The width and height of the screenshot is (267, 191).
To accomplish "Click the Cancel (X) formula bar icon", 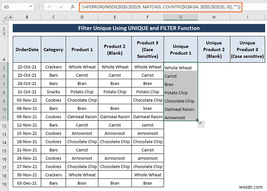I will pyautogui.click(x=50, y=7).
